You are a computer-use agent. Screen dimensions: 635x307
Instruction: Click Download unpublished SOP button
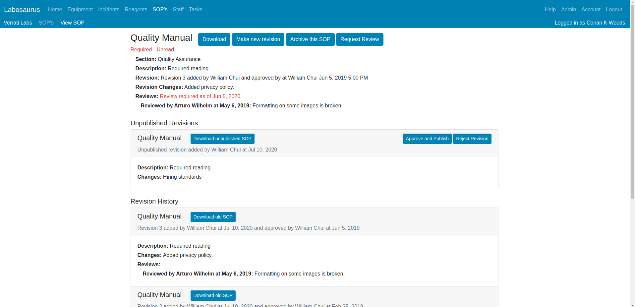coord(222,139)
